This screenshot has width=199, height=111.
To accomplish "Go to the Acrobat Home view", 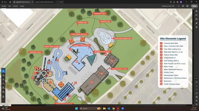I will coord(10,2).
